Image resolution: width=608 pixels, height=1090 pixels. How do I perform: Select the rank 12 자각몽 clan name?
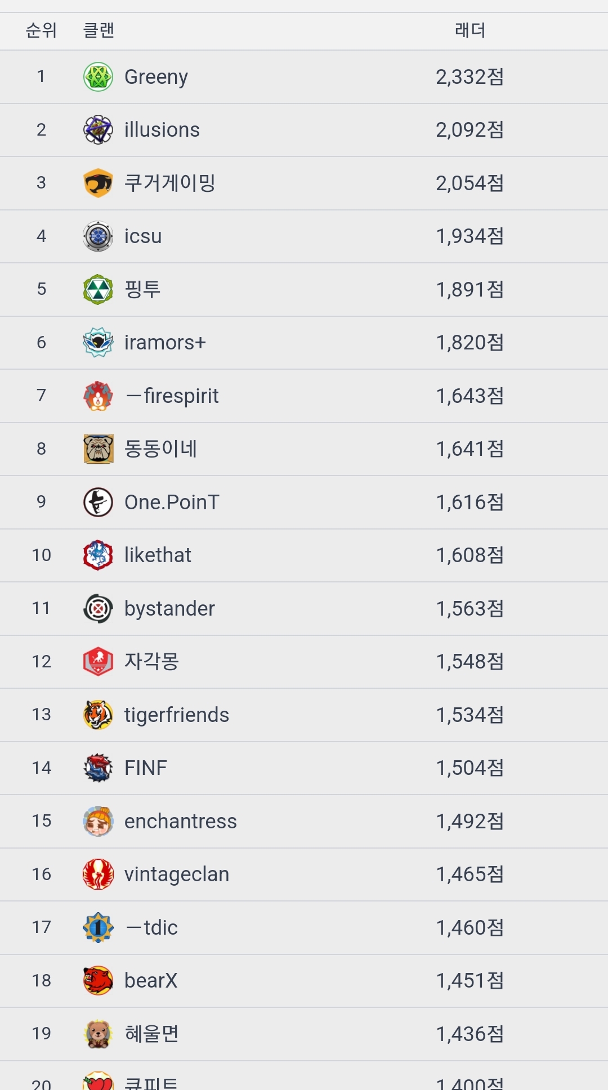click(151, 662)
